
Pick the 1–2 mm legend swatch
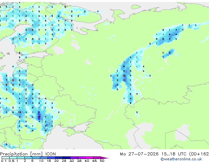coord(21,158)
